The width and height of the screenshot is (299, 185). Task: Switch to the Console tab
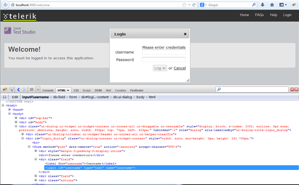click(x=48, y=90)
